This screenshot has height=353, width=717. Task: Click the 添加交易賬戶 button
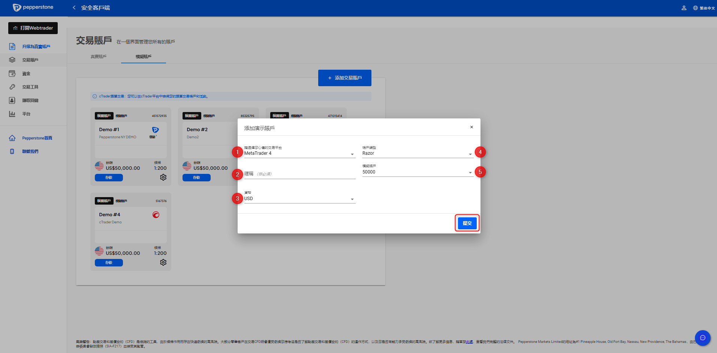[344, 78]
